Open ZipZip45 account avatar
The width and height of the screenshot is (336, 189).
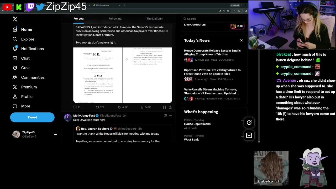(16, 134)
